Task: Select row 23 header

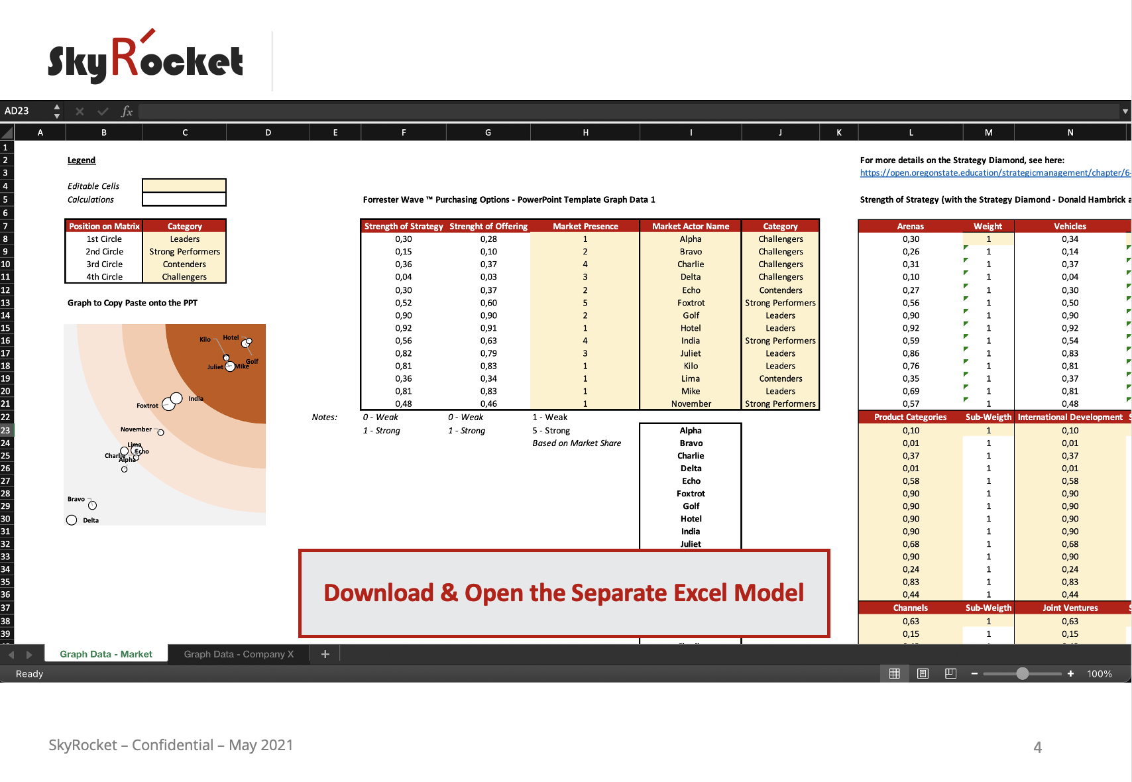Action: coord(6,430)
